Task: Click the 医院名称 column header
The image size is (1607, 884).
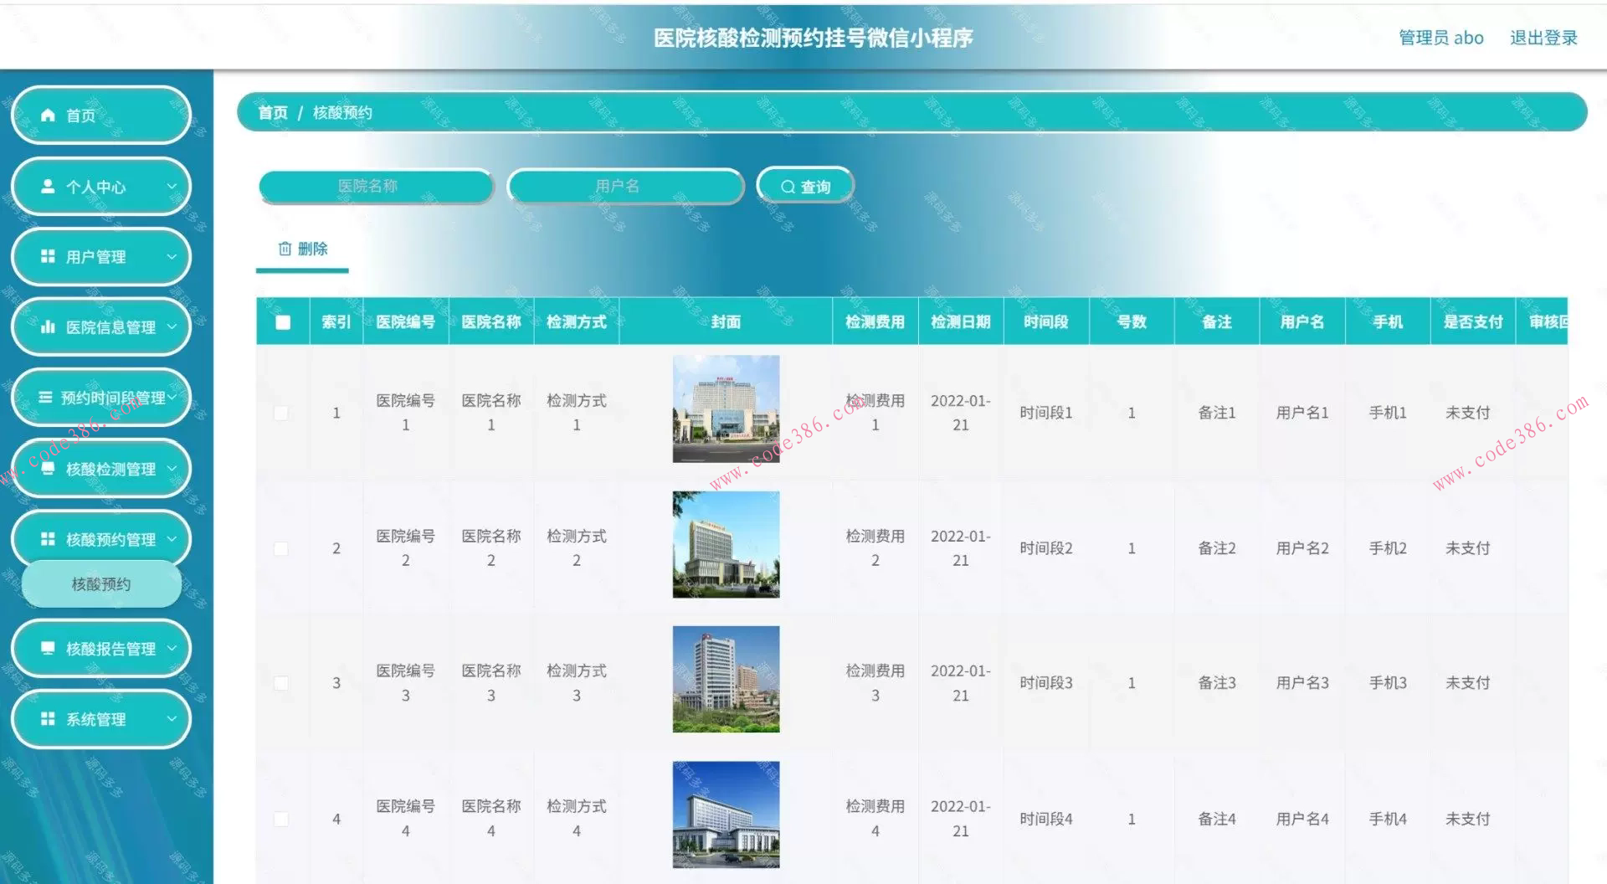Action: tap(491, 321)
